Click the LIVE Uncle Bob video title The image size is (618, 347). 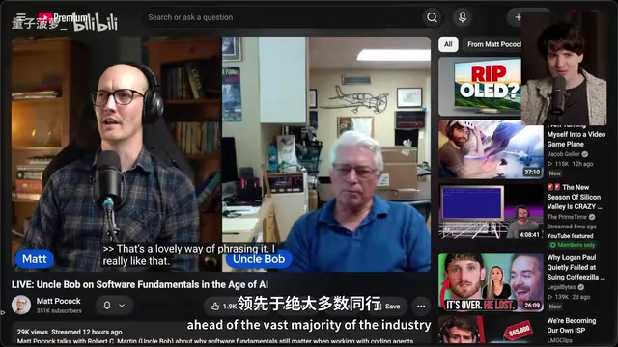point(140,284)
